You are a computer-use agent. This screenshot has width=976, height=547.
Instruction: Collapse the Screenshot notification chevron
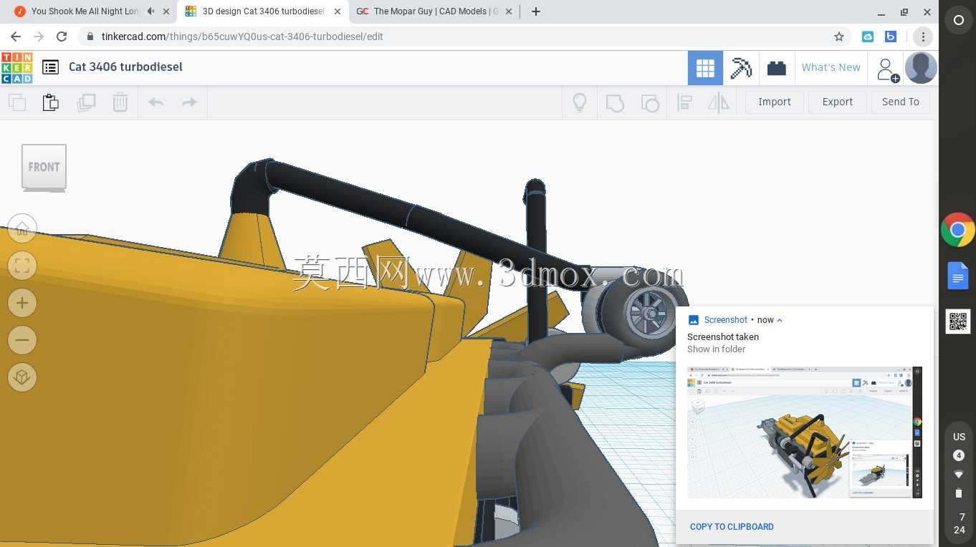(780, 320)
